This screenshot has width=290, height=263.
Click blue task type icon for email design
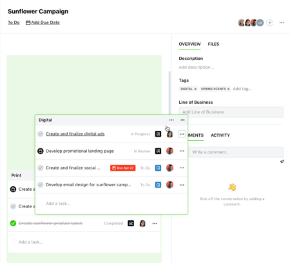tap(158, 185)
